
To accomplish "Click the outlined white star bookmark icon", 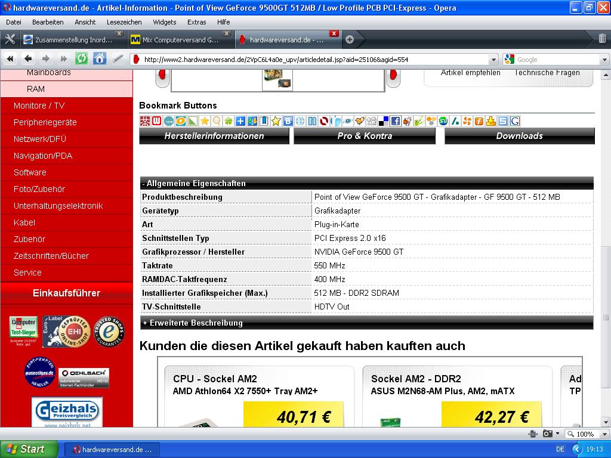I will click(276, 121).
